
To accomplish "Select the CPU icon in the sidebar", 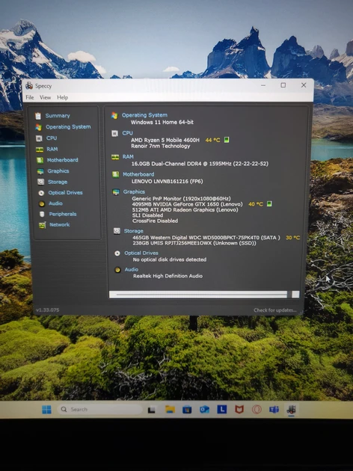I will [x=39, y=138].
